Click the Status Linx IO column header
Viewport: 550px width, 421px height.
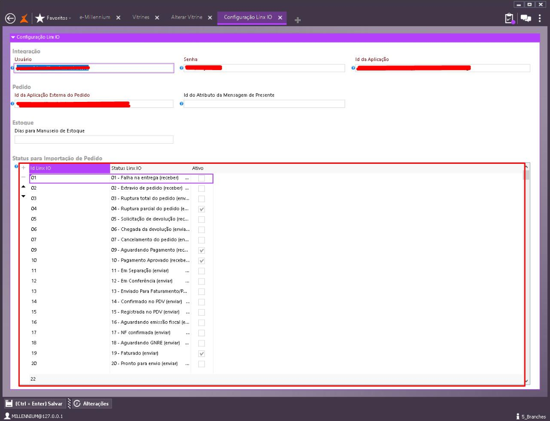[x=150, y=168]
